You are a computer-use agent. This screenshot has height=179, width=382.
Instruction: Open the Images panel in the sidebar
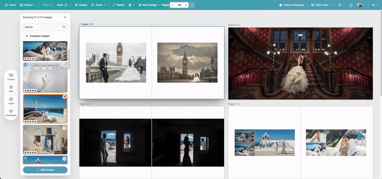click(11, 77)
